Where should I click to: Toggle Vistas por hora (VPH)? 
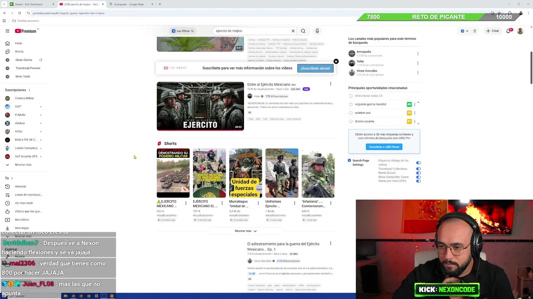[418, 181]
